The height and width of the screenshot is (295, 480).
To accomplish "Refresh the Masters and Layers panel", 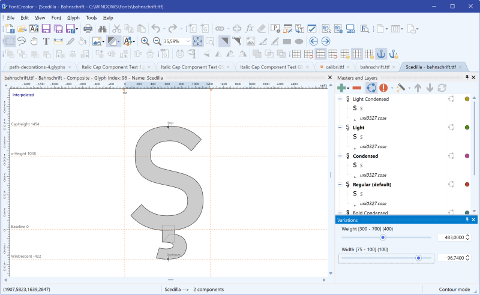I will pyautogui.click(x=442, y=88).
